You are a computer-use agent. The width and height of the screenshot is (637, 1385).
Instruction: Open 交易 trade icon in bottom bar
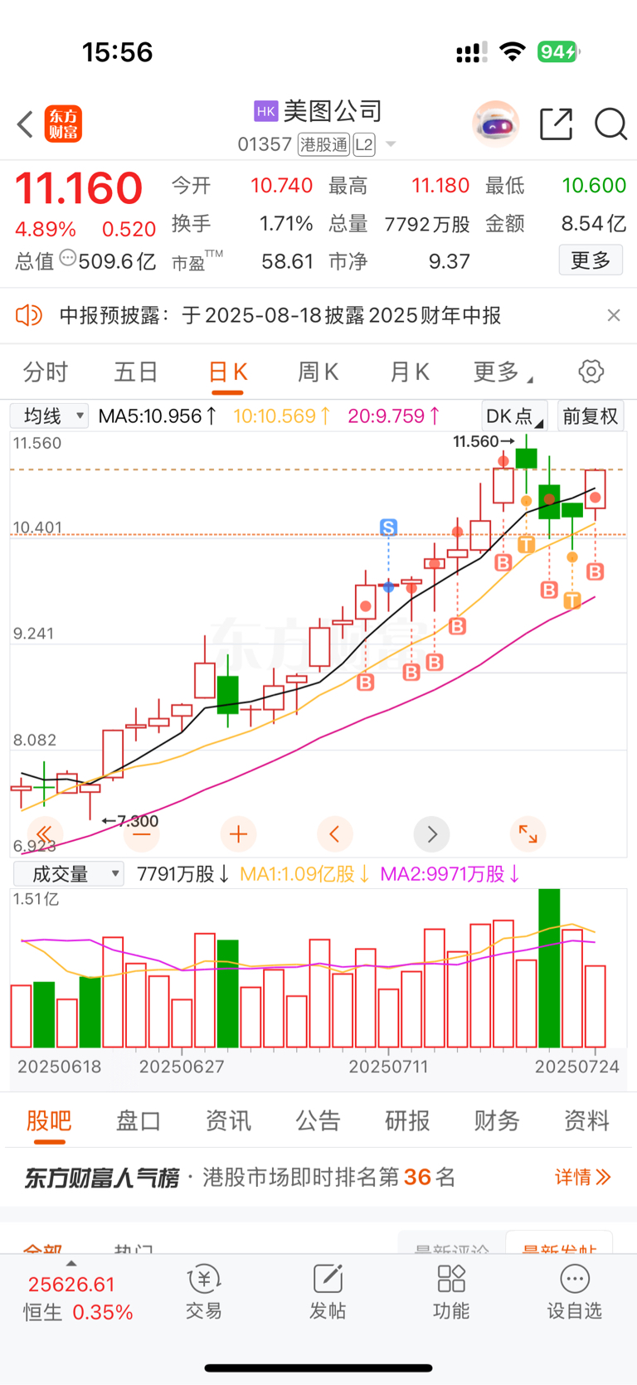point(204,1292)
